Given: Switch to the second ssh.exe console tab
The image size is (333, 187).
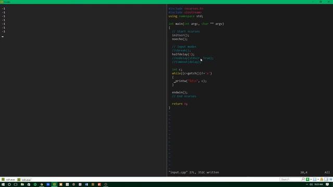Looking at the screenshot, I should point(24,180).
